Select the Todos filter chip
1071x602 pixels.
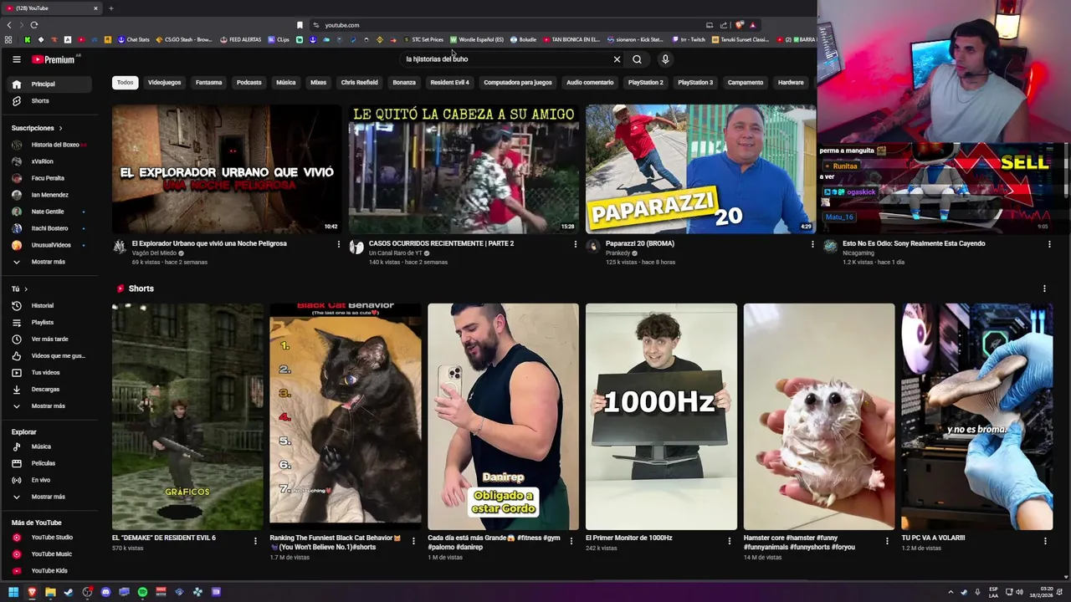(x=125, y=83)
